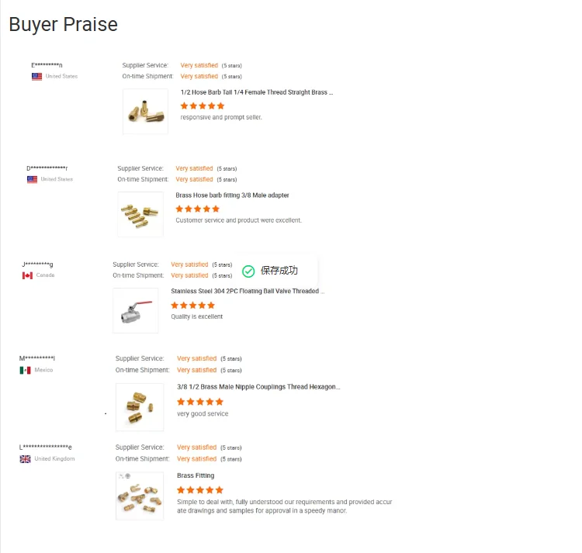The height and width of the screenshot is (553, 582).
Task: Click star rating under Hose Barb Tail review
Action: click(x=203, y=105)
